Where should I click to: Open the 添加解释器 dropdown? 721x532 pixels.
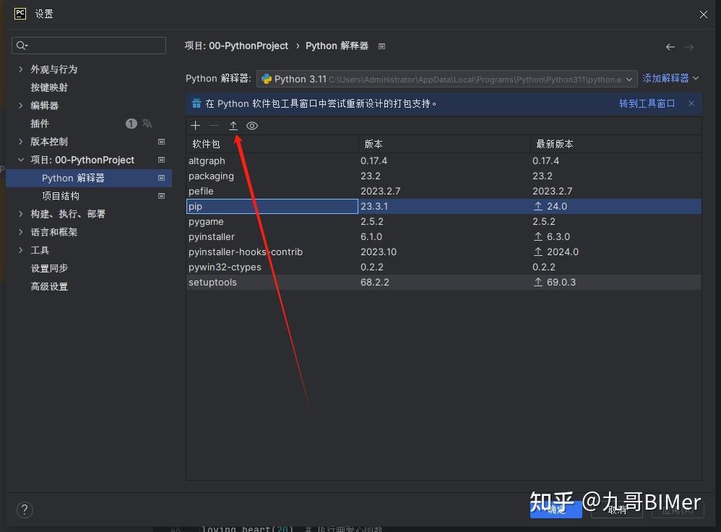point(670,78)
